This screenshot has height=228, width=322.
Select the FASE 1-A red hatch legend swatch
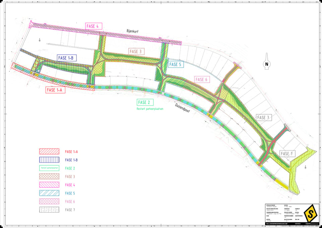click(49, 152)
